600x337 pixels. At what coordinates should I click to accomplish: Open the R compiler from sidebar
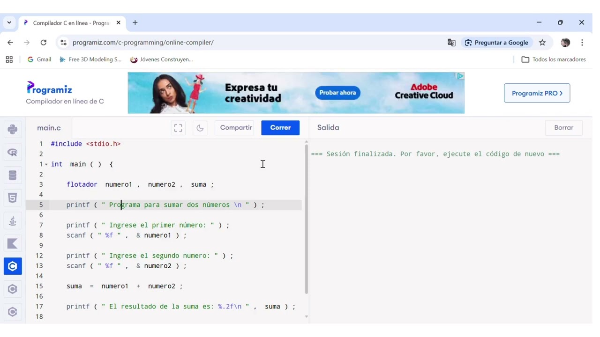13,153
